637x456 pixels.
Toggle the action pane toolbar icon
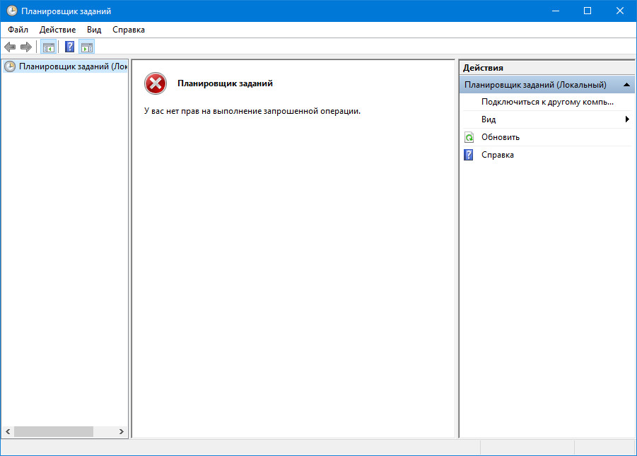87,47
